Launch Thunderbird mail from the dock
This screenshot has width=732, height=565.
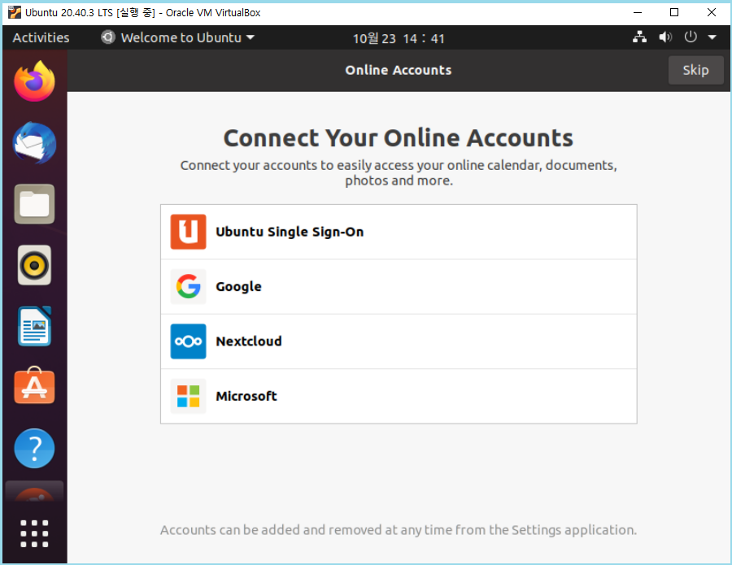[34, 143]
